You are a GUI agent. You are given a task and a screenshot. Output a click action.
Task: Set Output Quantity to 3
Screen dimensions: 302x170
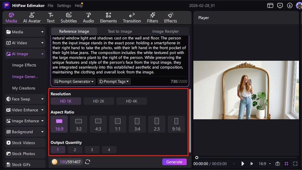[92, 150]
